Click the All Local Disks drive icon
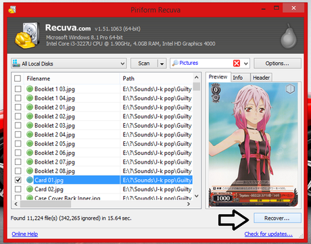This screenshot has width=311, height=244. pos(16,64)
